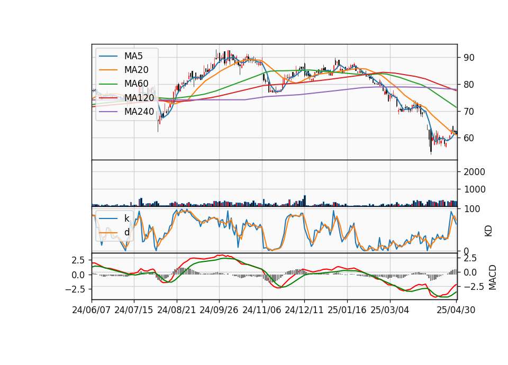The width and height of the screenshot is (508, 365).
Task: Click the 25/01/16 date axis label
Action: pyautogui.click(x=347, y=310)
